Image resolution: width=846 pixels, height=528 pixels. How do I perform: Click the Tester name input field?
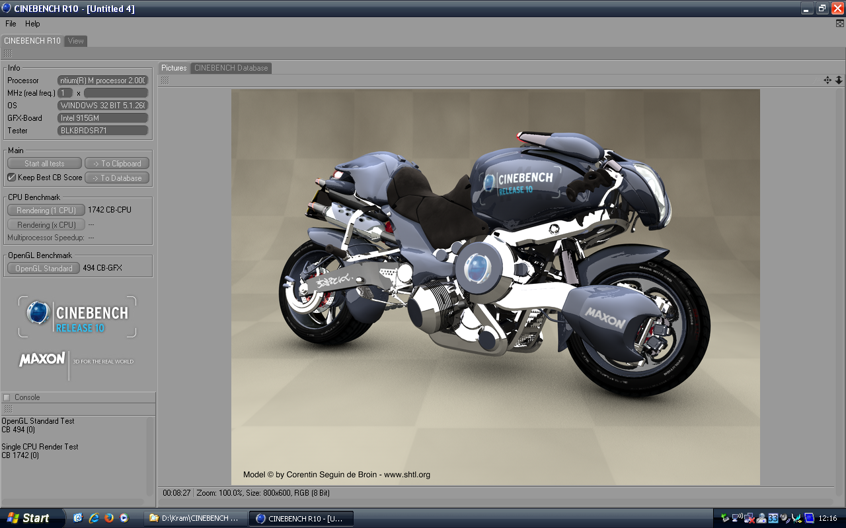pyautogui.click(x=102, y=131)
